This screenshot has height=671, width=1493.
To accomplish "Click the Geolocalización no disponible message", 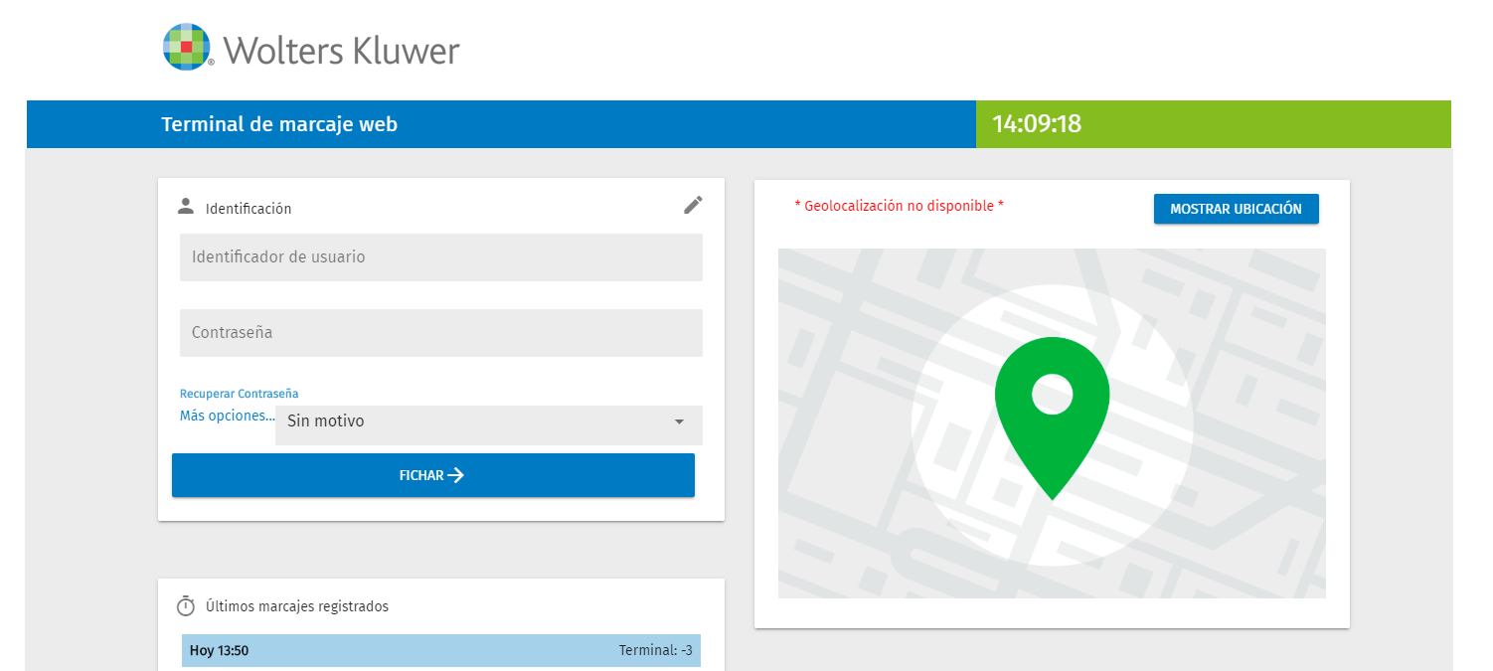I will tap(900, 206).
